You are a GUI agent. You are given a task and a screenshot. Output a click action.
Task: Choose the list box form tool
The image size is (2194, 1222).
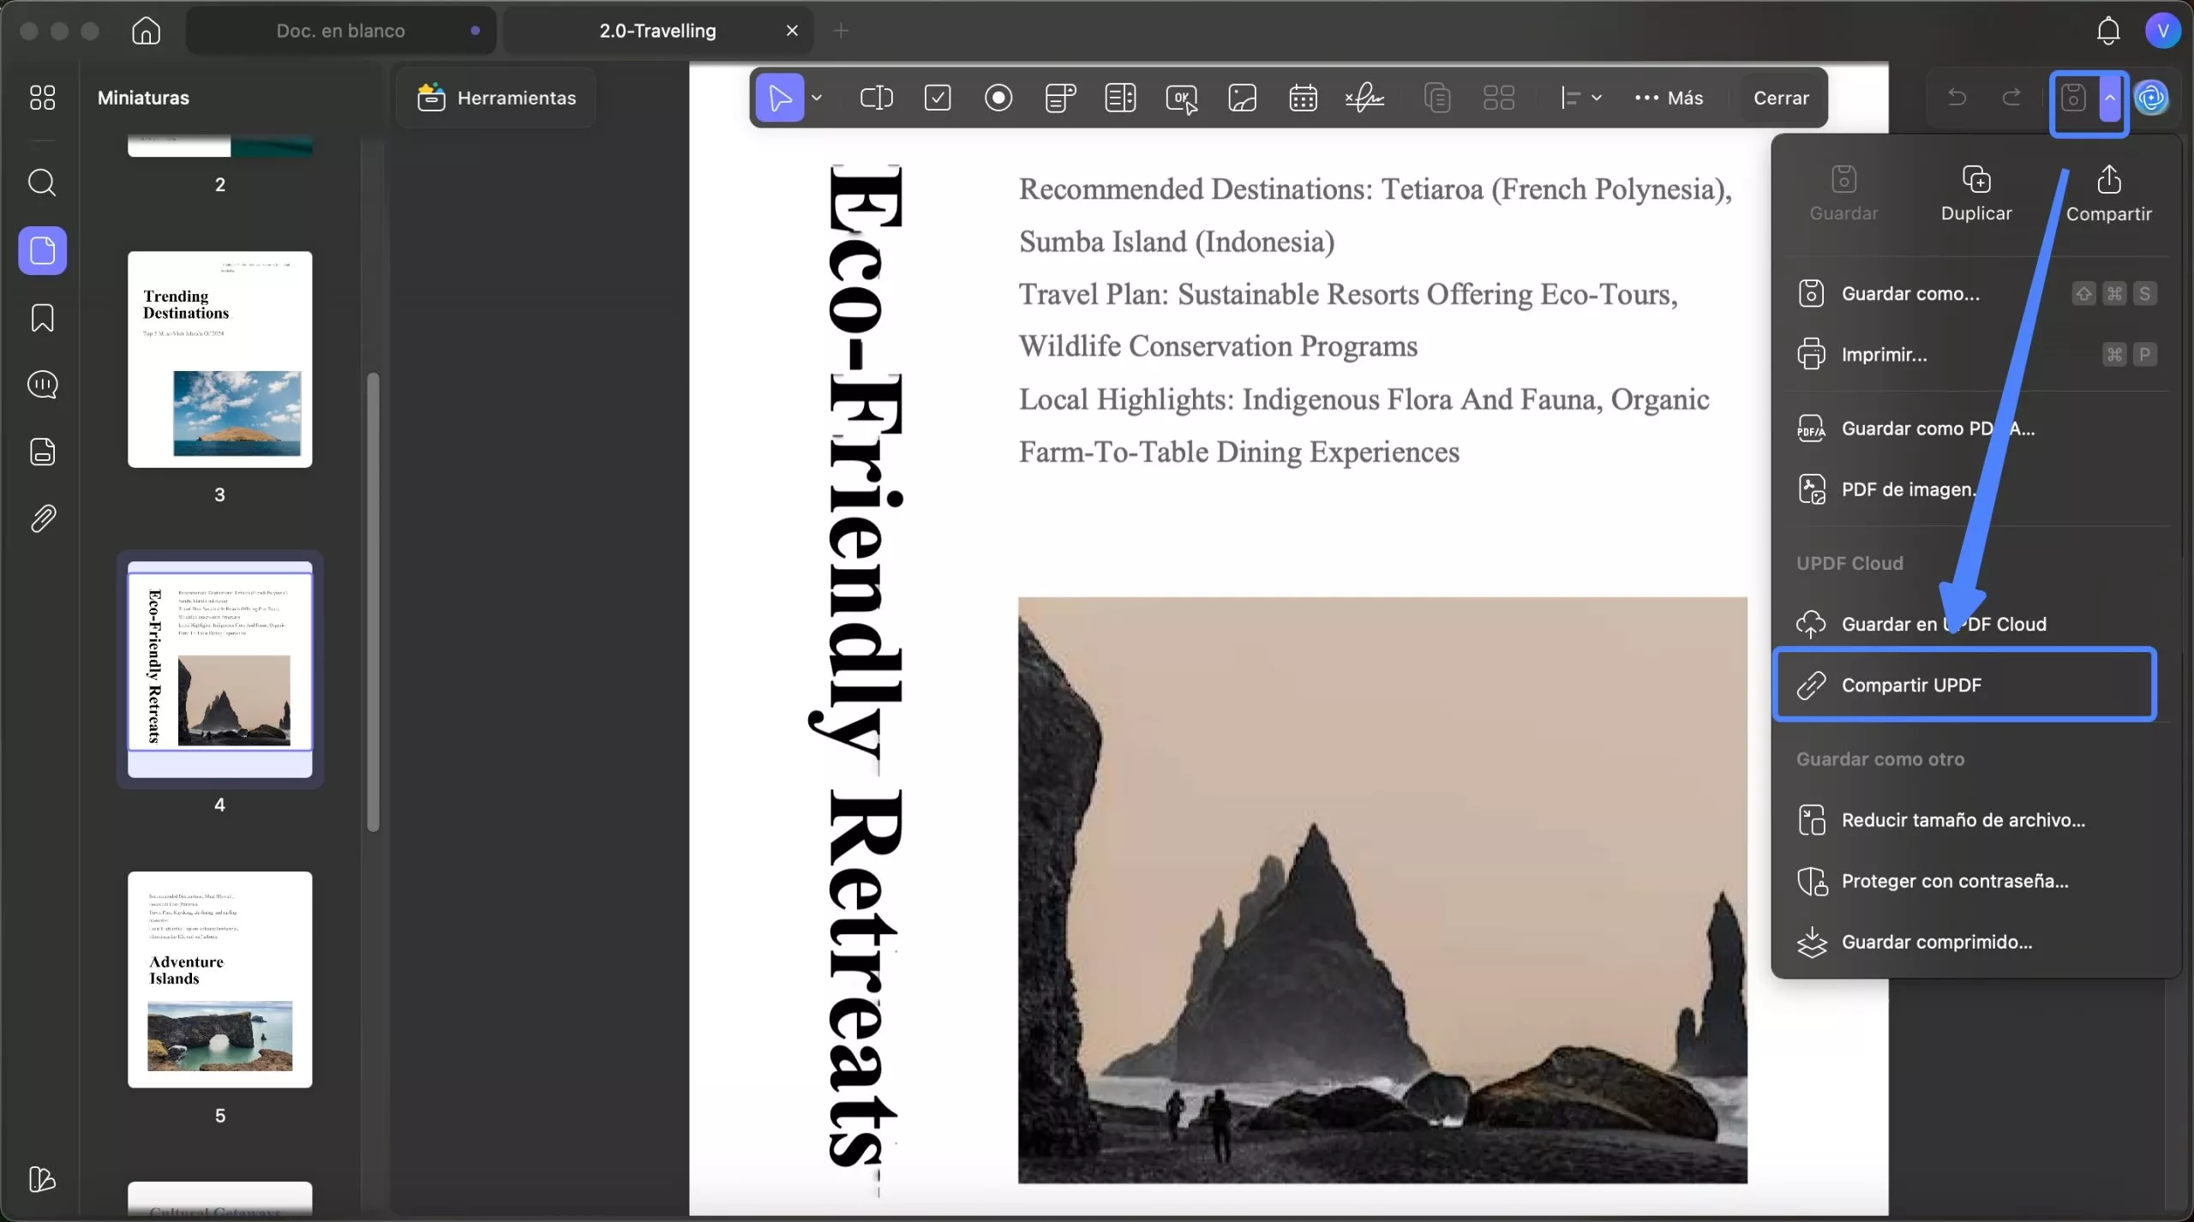coord(1120,98)
